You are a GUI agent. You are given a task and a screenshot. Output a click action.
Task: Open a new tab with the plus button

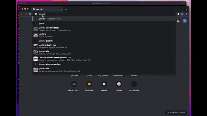[66, 9]
